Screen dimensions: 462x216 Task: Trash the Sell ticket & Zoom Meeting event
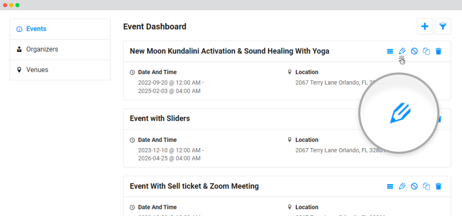[438, 186]
